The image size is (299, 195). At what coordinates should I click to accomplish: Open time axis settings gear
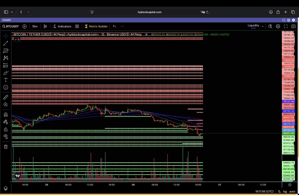coord(290,185)
